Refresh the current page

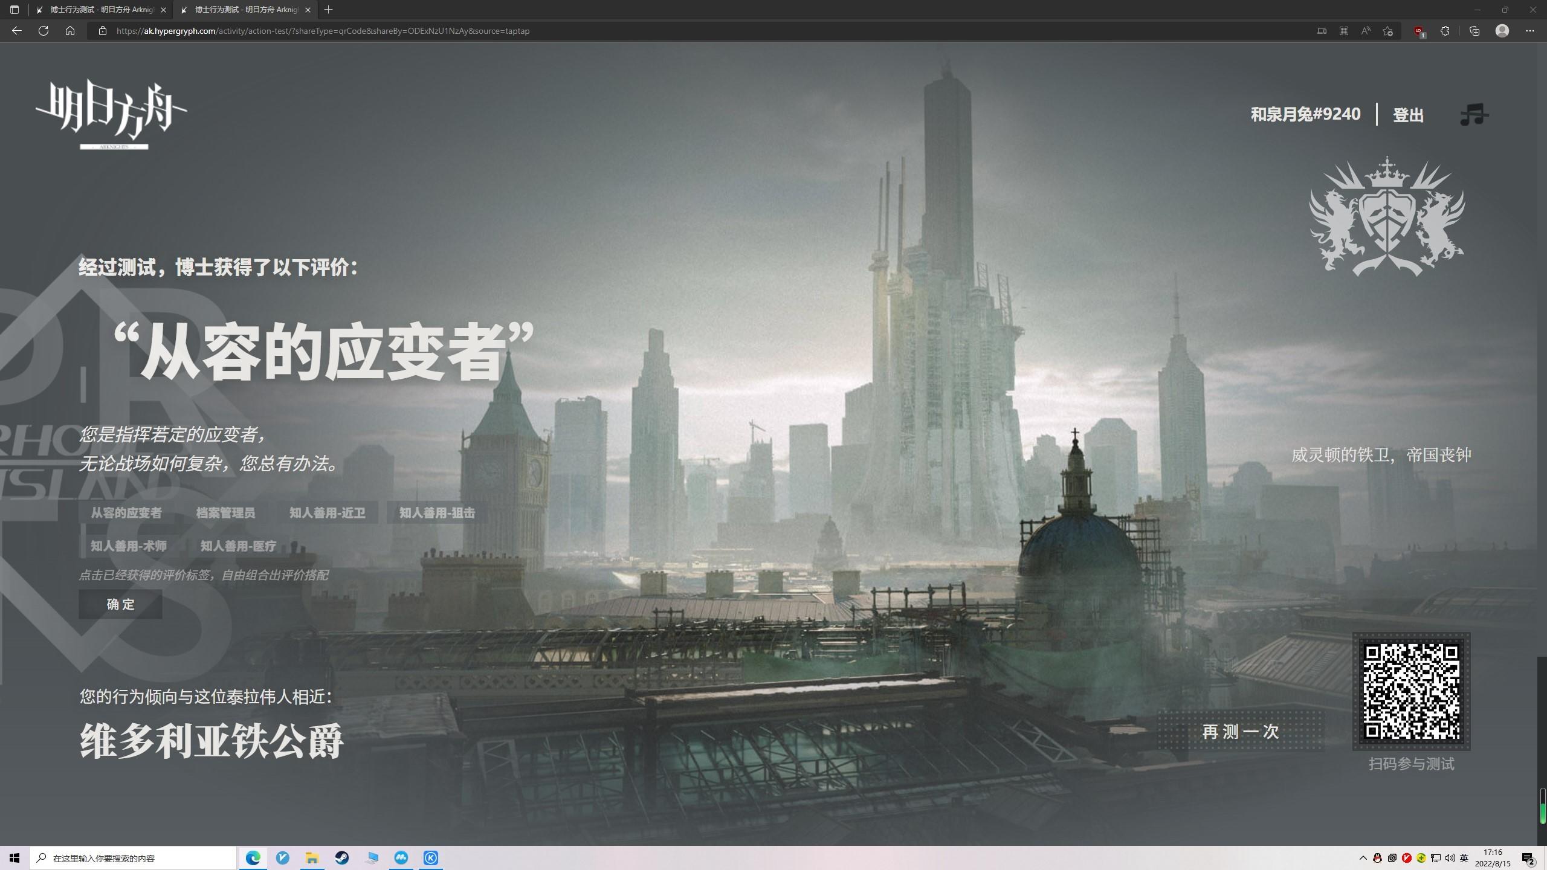(44, 31)
